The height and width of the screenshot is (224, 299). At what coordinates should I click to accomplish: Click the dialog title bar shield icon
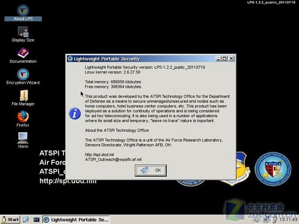[70, 59]
